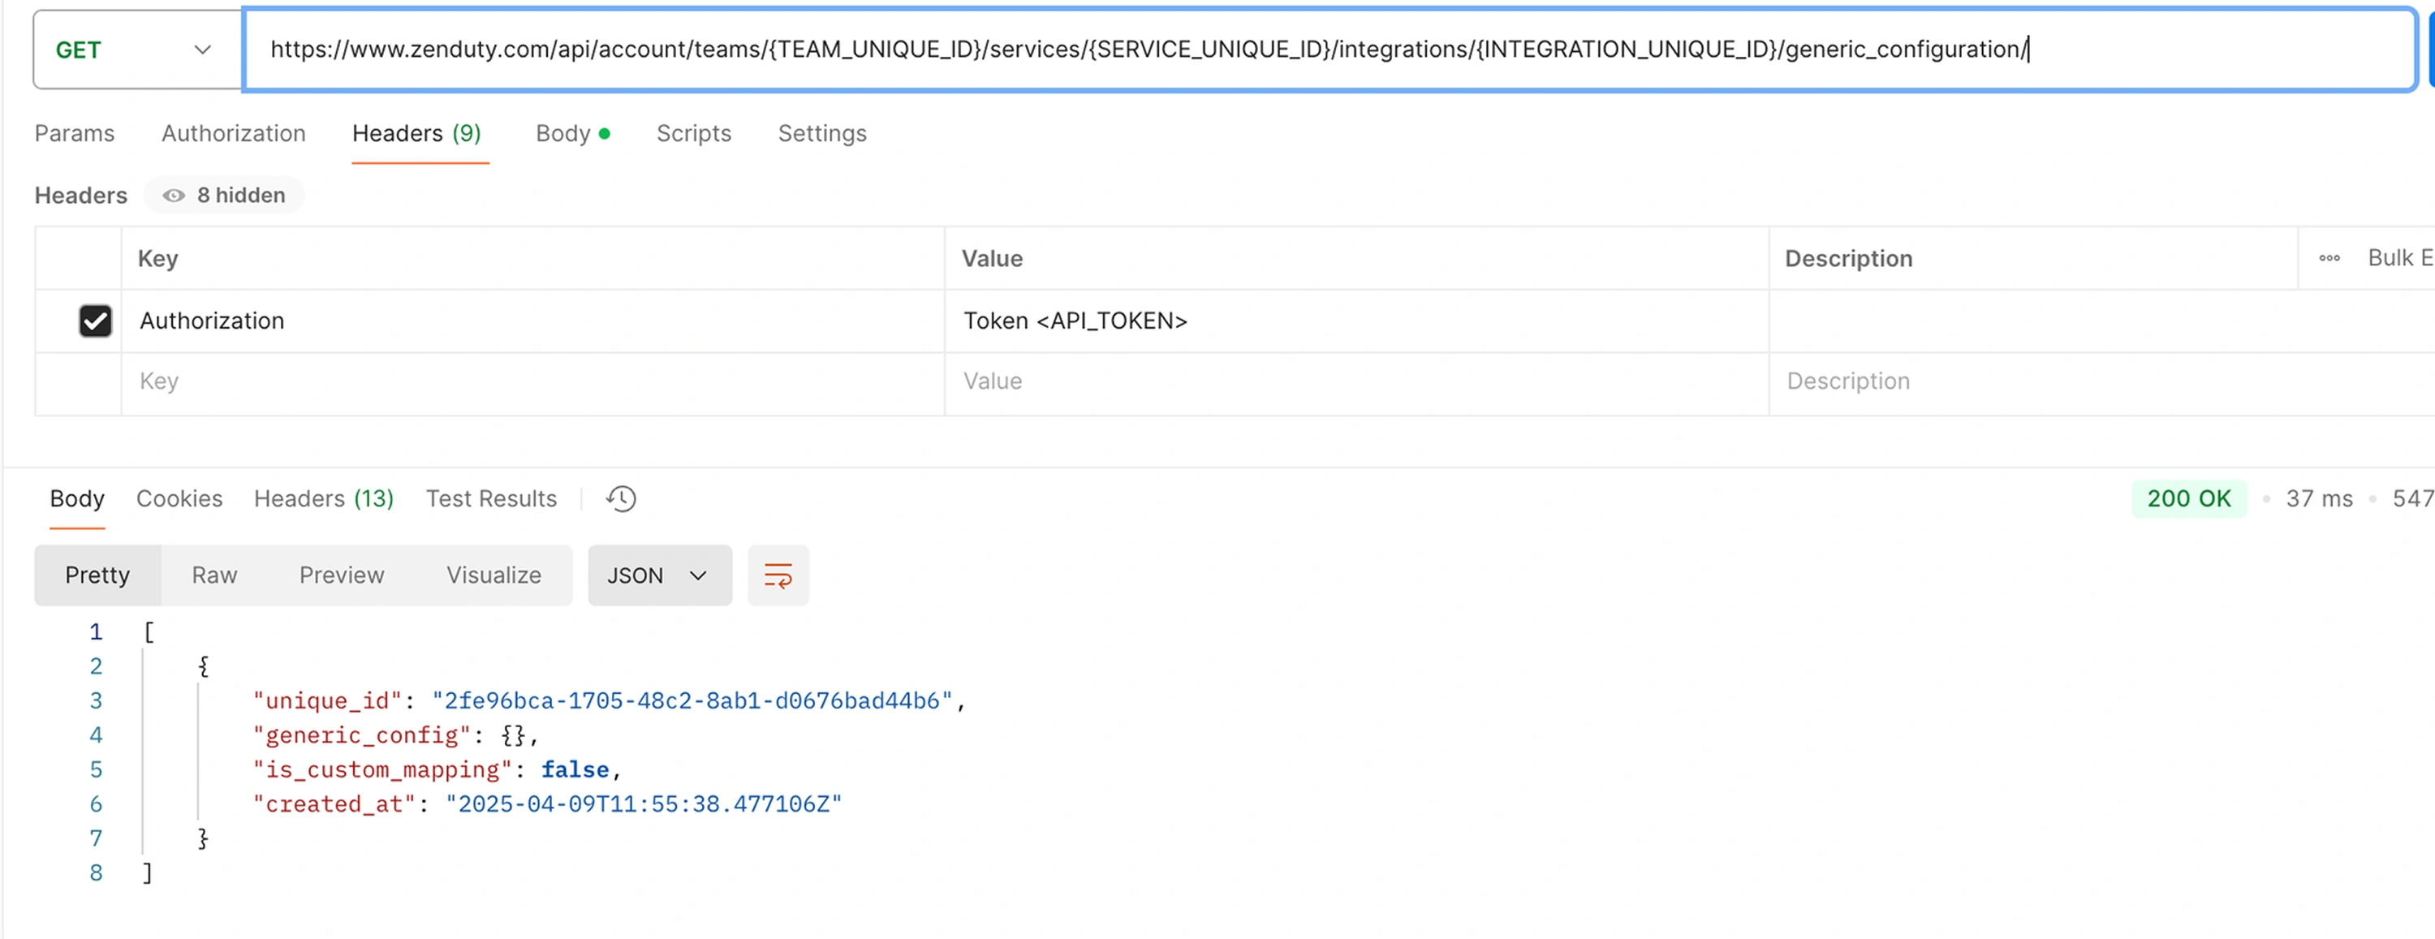Select line 3 unique_id value text
The image size is (2435, 939).
pyautogui.click(x=693, y=700)
